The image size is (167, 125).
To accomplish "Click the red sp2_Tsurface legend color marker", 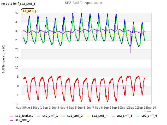I will pyautogui.click(x=11, y=116).
